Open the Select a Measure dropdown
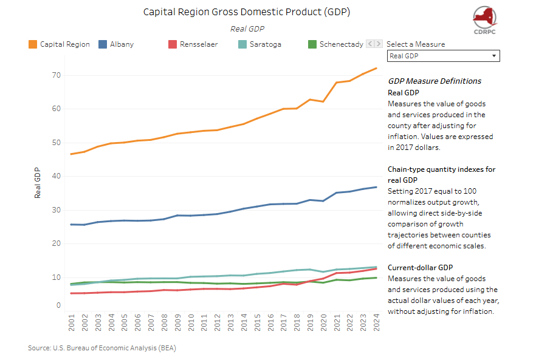This screenshot has height=357, width=536. [443, 56]
